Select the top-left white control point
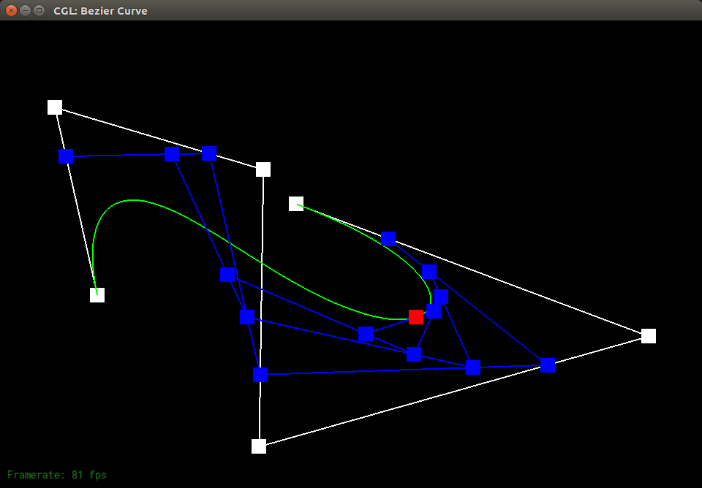 (x=55, y=107)
